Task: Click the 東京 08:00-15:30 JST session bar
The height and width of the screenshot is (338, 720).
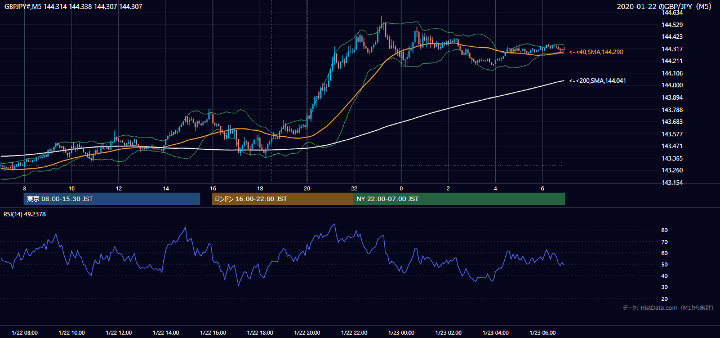Action: click(x=112, y=199)
